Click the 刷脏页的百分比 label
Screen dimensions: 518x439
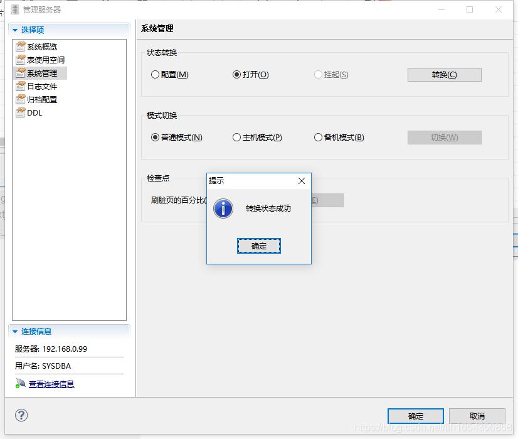click(x=179, y=200)
